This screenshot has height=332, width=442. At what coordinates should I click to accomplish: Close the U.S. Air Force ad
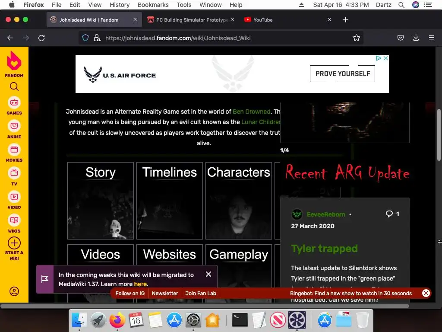click(385, 58)
